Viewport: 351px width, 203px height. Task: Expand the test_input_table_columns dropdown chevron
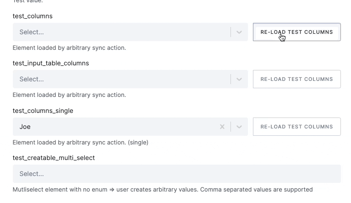pyautogui.click(x=239, y=79)
